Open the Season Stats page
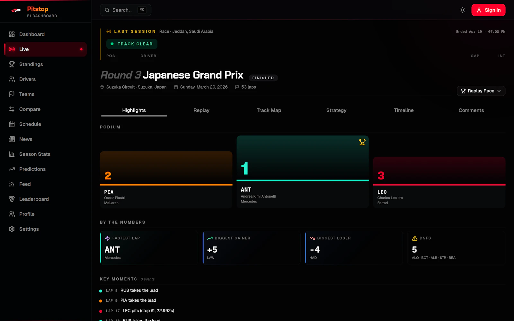 click(45, 154)
